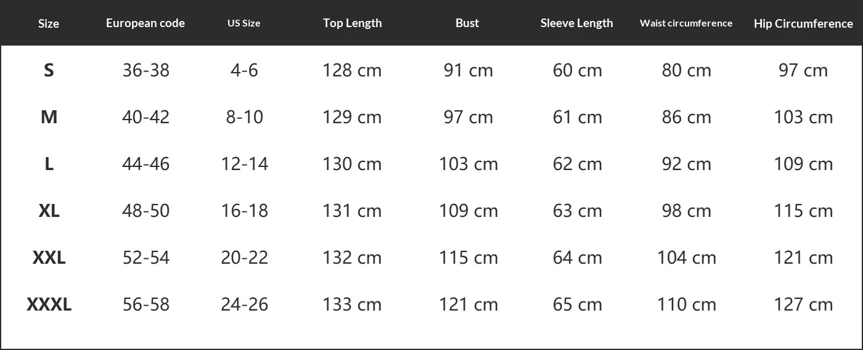Select the European code column header
Viewport: 863px width, 350px height.
point(145,23)
